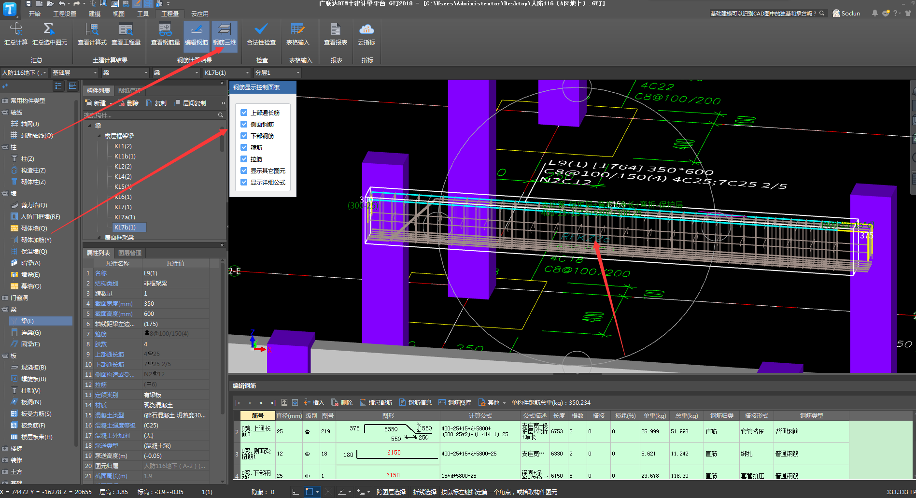916x498 pixels.
Task: Click the 汇总计算 icon in ribbon
Action: pyautogui.click(x=16, y=29)
